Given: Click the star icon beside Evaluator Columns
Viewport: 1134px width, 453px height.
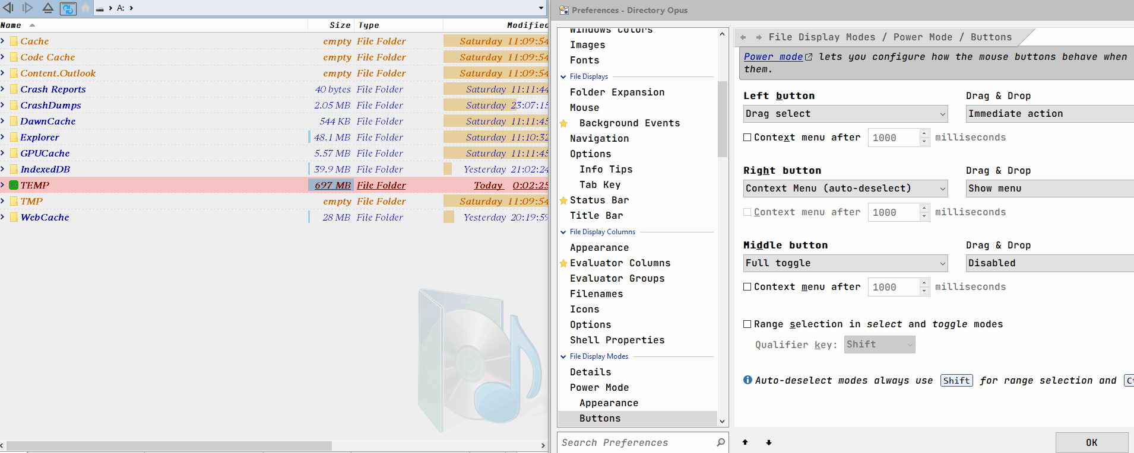Looking at the screenshot, I should (563, 263).
